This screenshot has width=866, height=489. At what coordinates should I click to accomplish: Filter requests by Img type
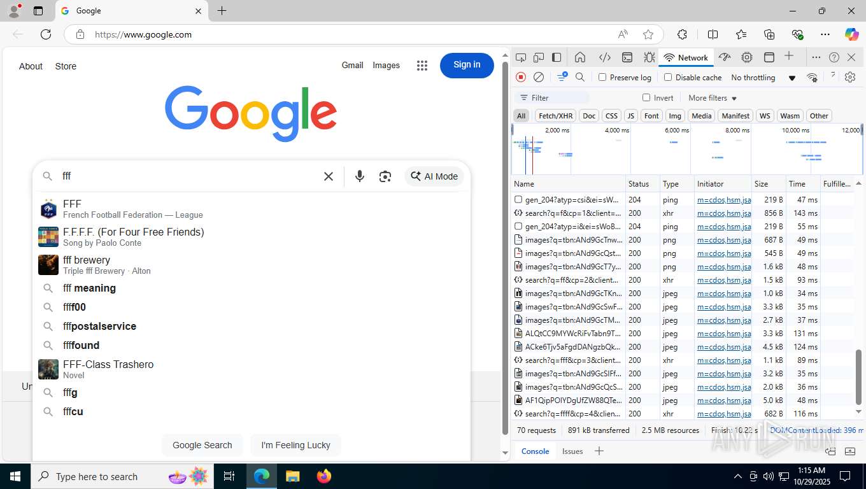675,115
